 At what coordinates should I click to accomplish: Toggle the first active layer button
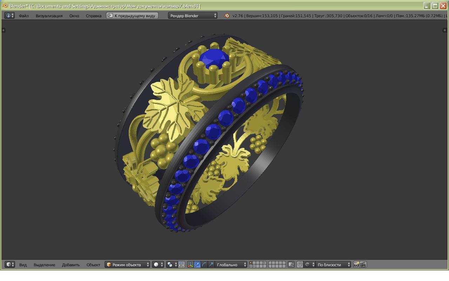point(252,263)
